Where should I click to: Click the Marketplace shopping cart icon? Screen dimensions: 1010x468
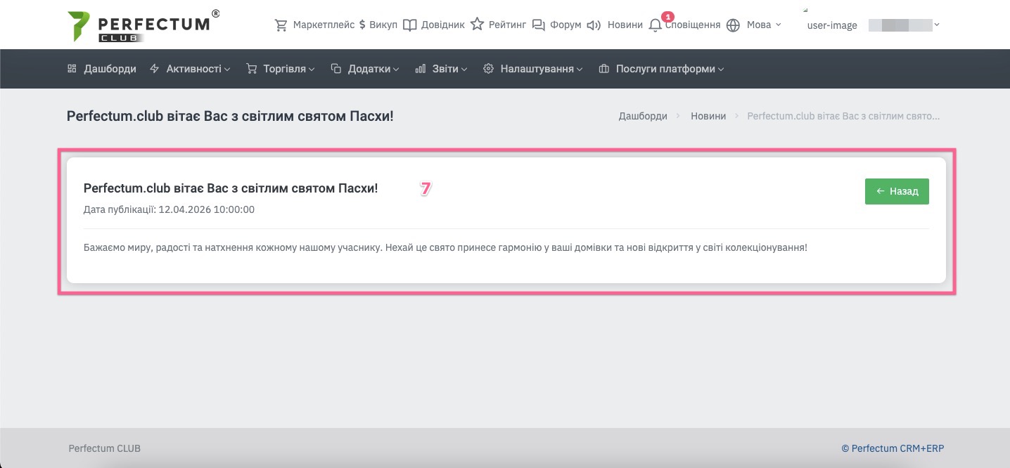281,25
